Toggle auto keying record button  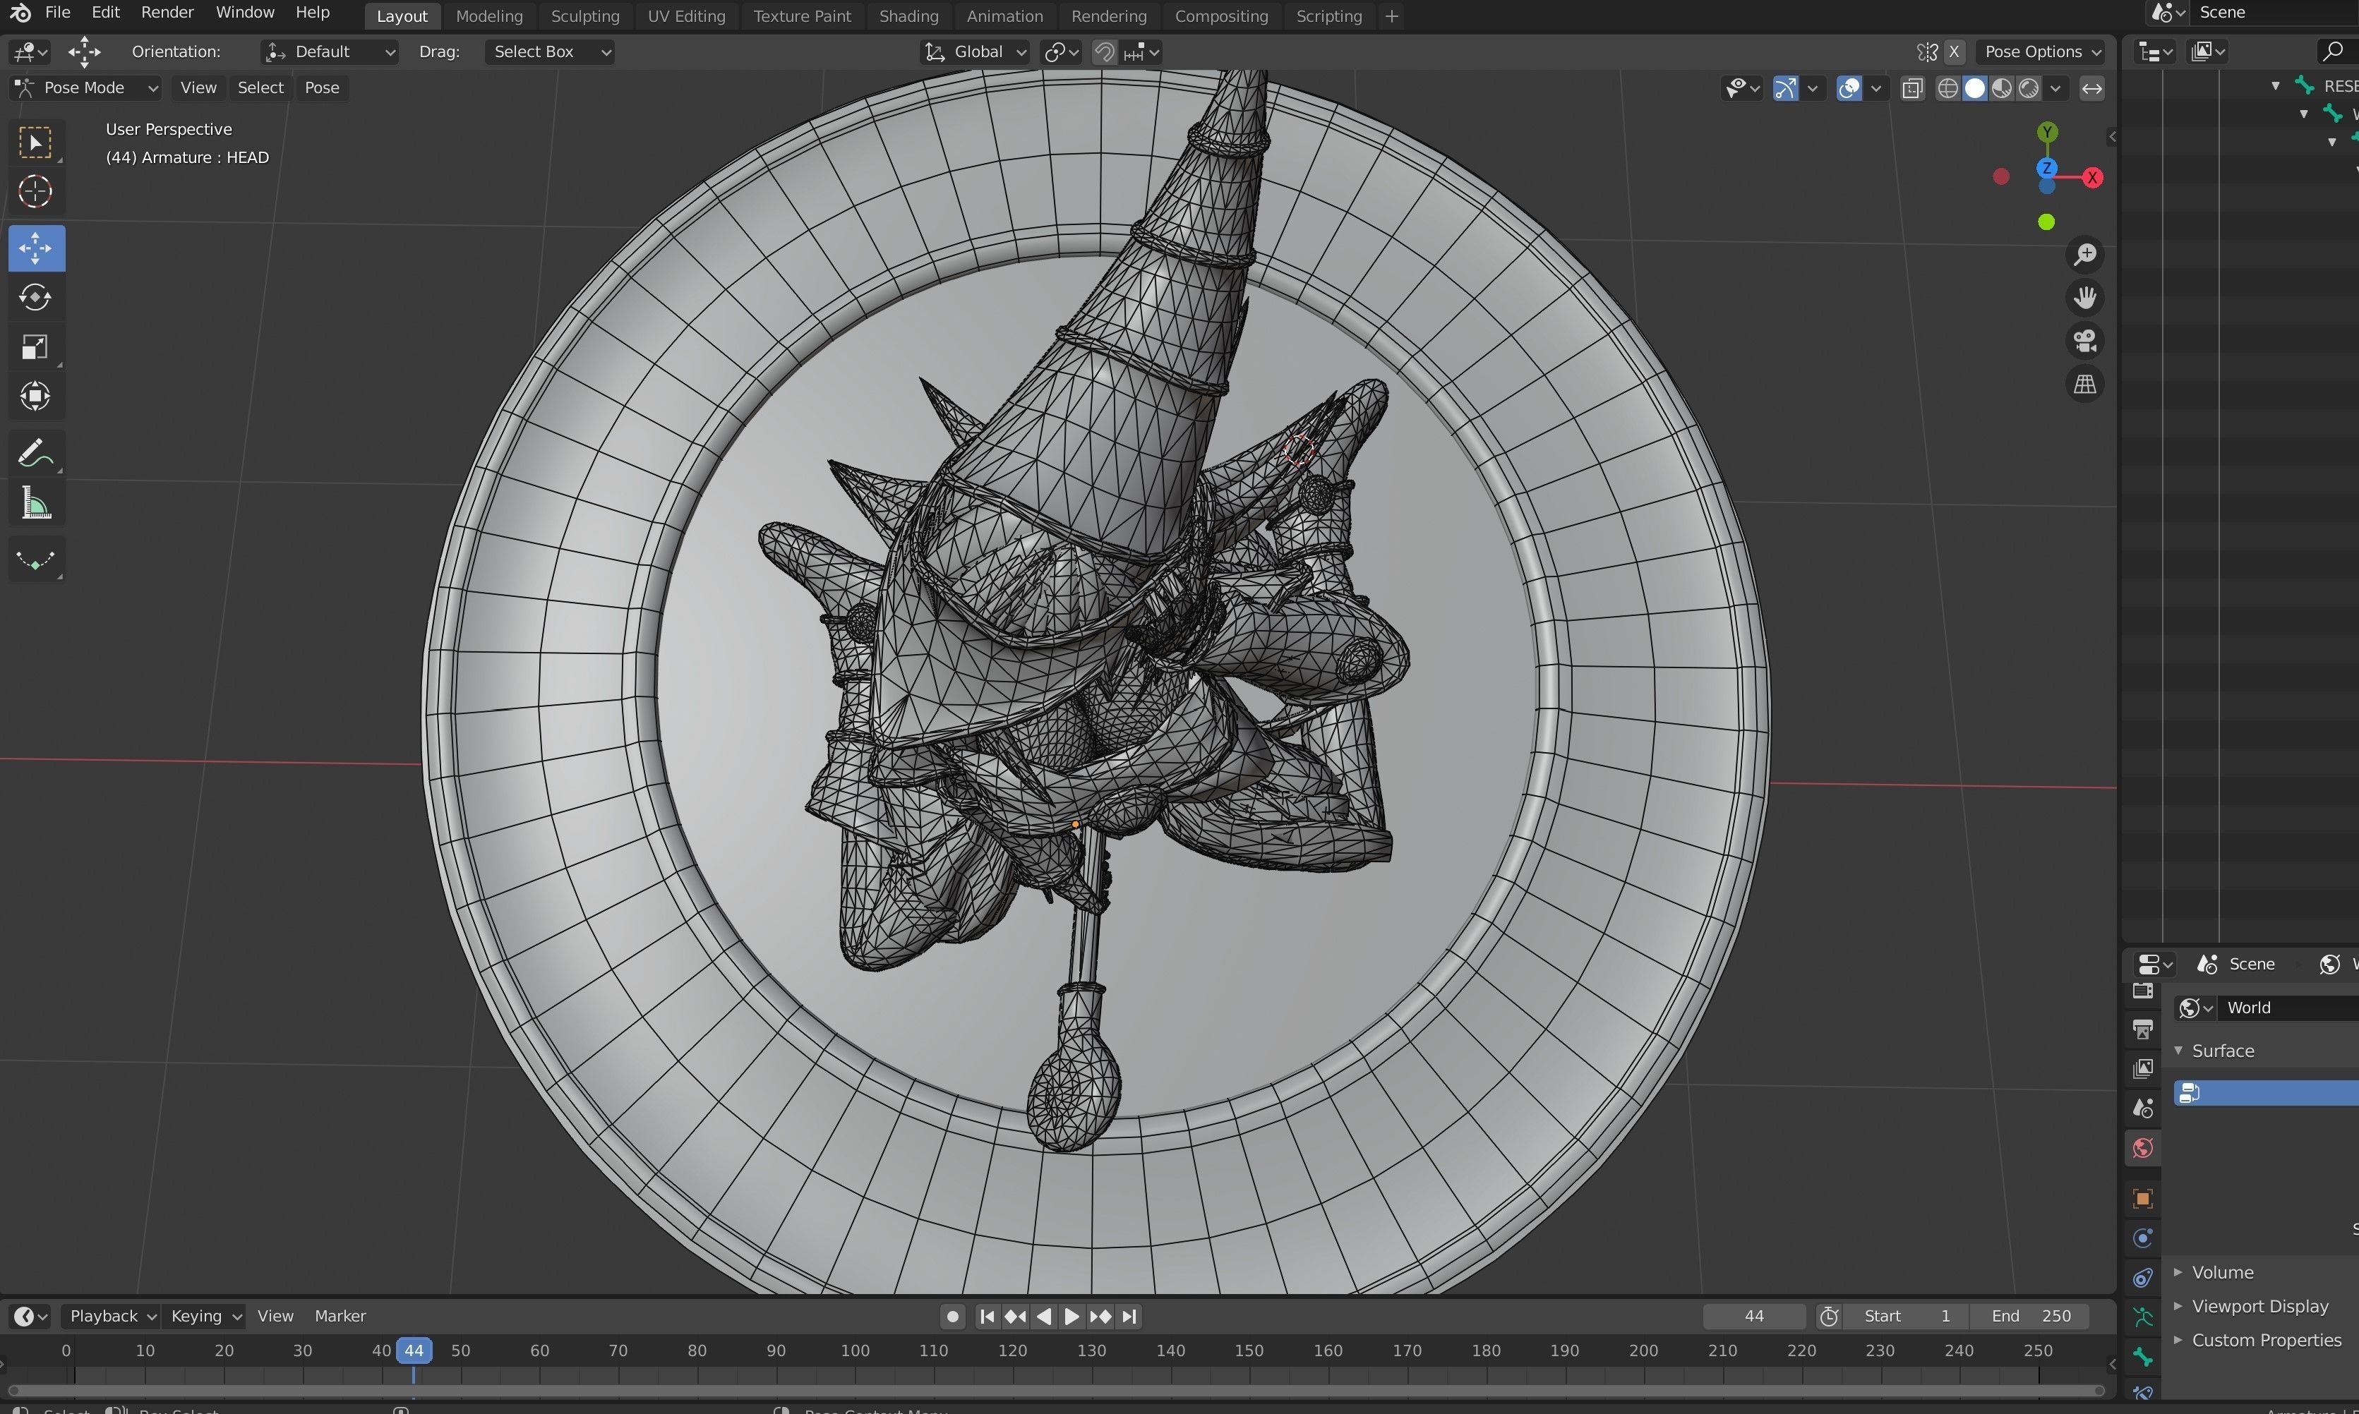pos(952,1316)
